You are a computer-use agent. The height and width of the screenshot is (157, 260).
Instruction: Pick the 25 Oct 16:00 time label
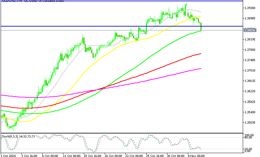pyautogui.click(x=155, y=156)
